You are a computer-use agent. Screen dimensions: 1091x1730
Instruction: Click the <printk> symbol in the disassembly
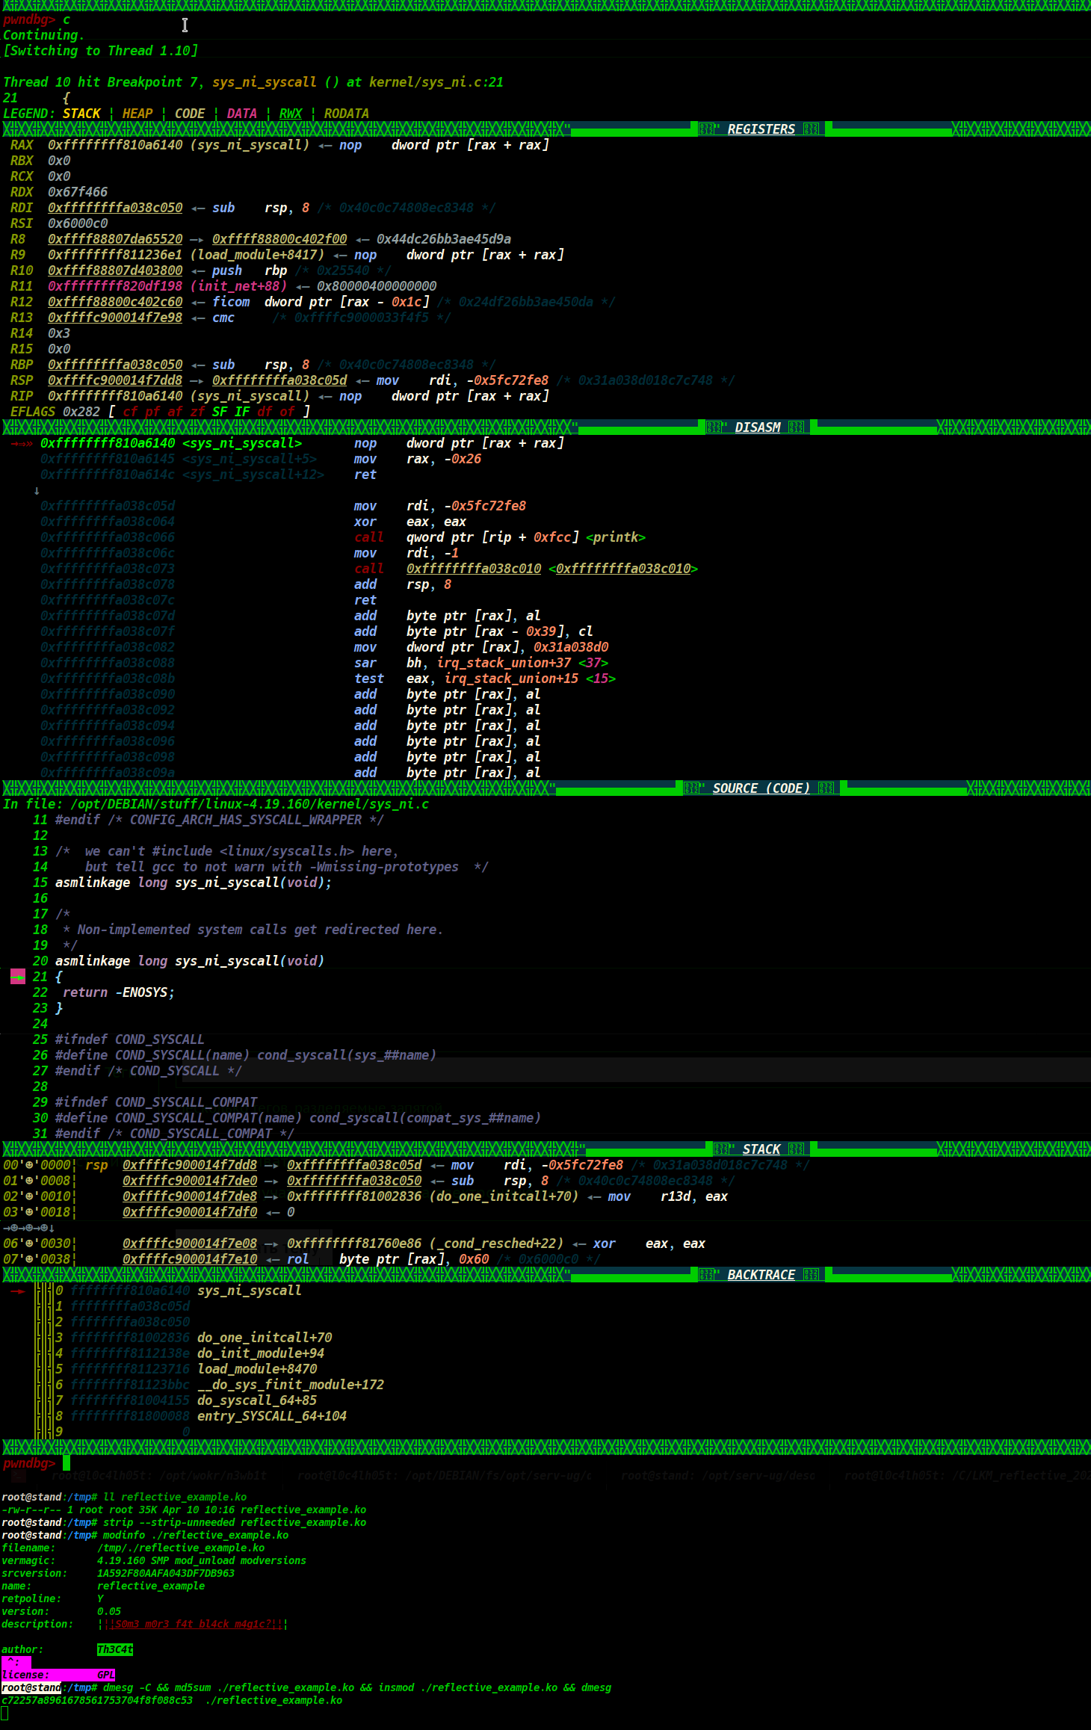tap(616, 537)
